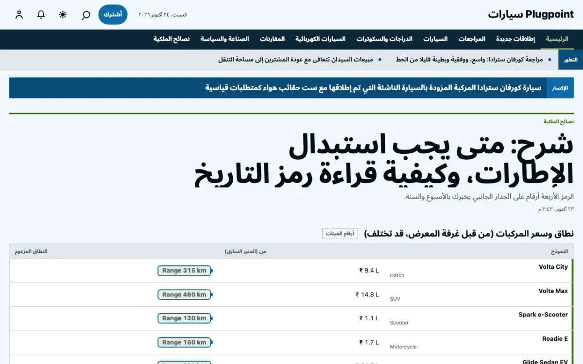Click price ₹ 14.8 L
583x364 pixels.
point(367,295)
